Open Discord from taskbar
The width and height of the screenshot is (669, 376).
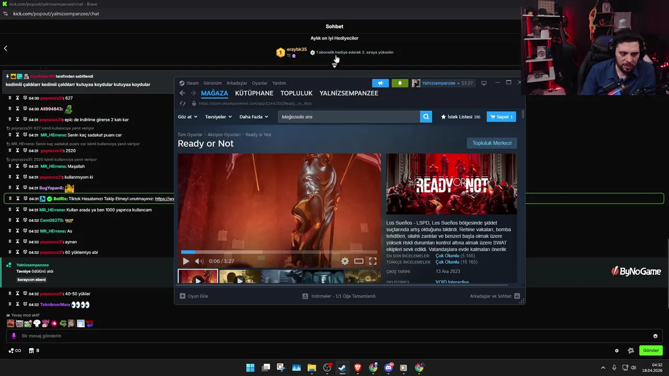(388, 368)
